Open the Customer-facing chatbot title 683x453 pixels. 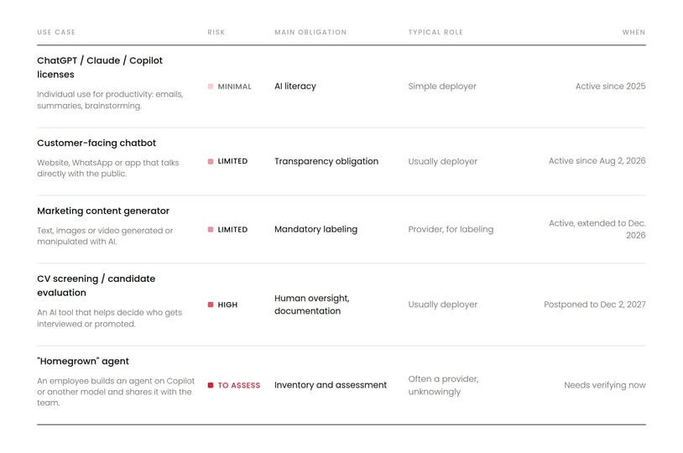point(96,143)
